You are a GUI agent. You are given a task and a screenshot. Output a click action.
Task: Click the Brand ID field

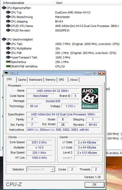tap(75, 96)
